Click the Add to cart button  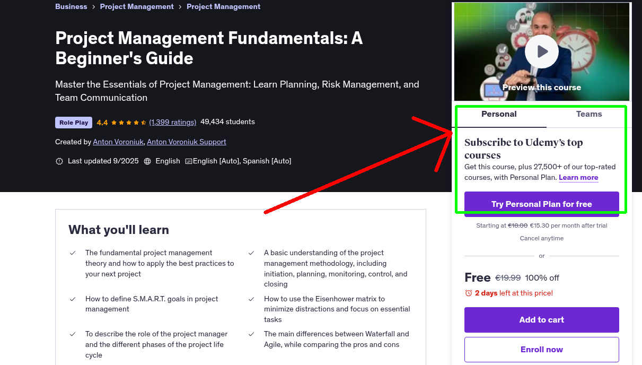coord(542,320)
